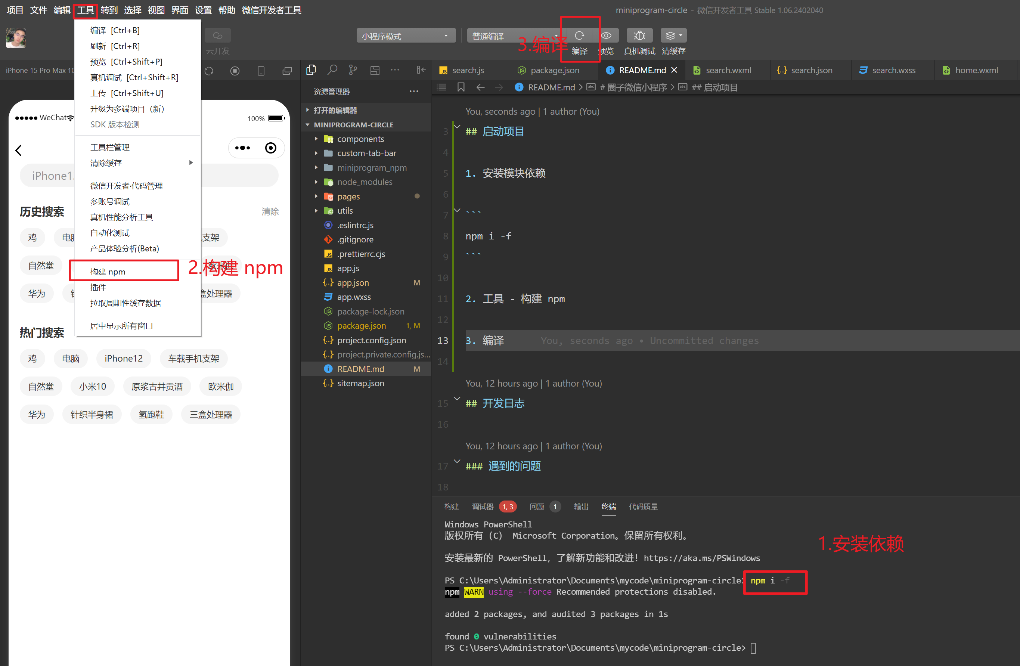Open real device debugging (真机调试) bug icon

639,35
